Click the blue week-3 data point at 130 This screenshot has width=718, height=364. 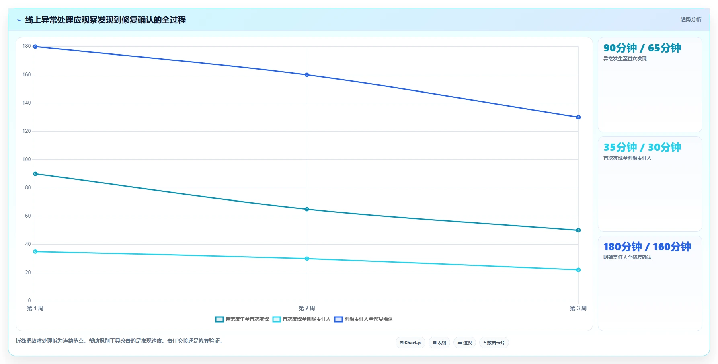[578, 117]
